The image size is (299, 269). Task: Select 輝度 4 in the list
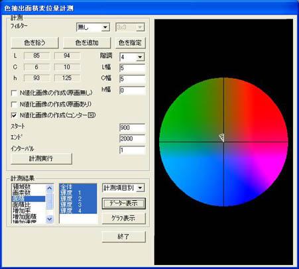pyautogui.click(x=78, y=211)
